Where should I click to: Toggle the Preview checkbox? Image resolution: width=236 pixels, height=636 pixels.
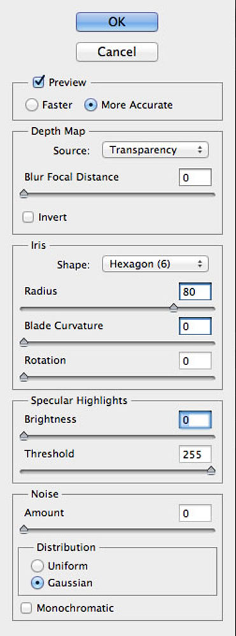pos(39,82)
